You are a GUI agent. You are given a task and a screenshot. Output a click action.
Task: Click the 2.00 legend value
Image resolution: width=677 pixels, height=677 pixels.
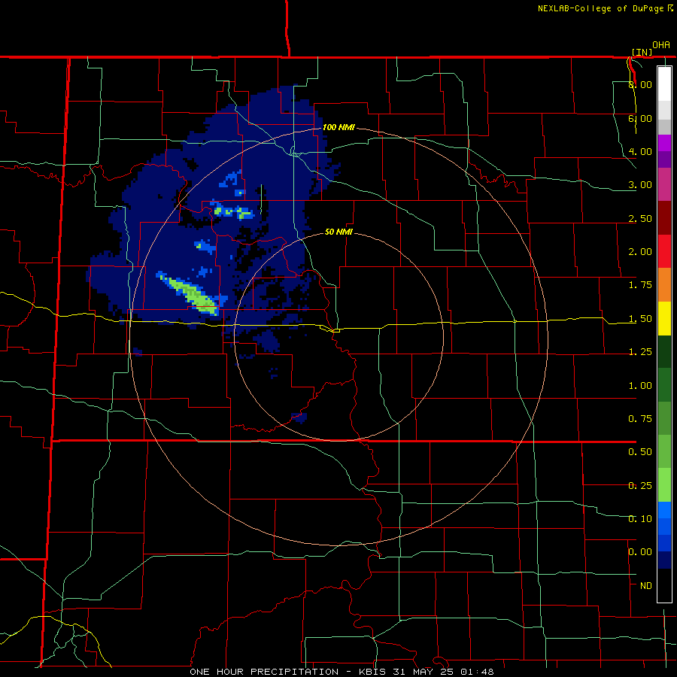[x=640, y=252]
